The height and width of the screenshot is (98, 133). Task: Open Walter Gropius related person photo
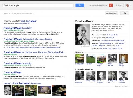click(x=123, y=75)
